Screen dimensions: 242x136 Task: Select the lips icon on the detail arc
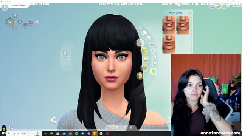[152, 45]
